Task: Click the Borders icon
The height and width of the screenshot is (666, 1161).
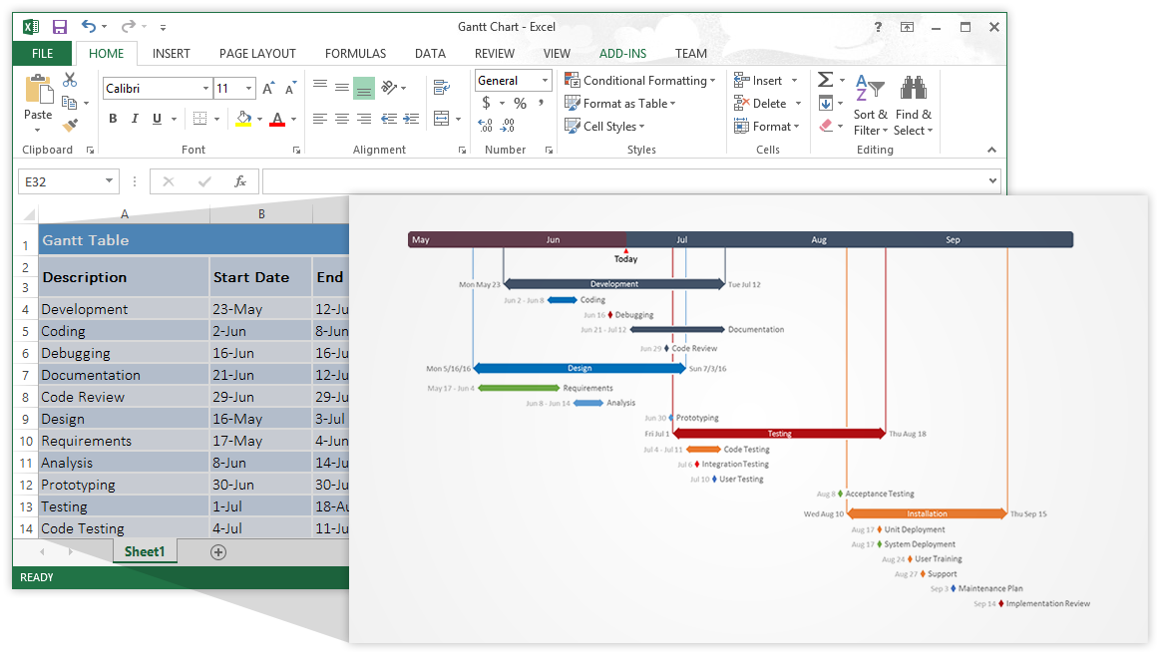Action: click(199, 119)
